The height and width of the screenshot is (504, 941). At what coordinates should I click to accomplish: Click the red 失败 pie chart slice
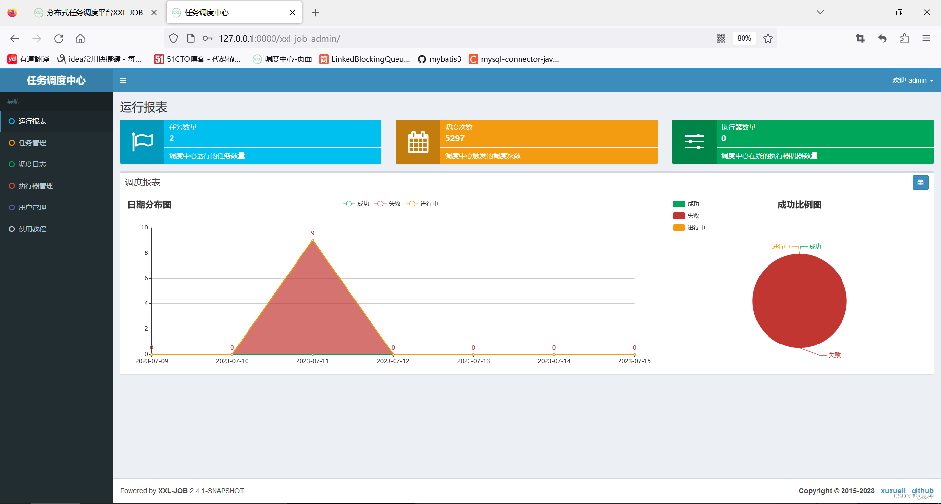799,301
